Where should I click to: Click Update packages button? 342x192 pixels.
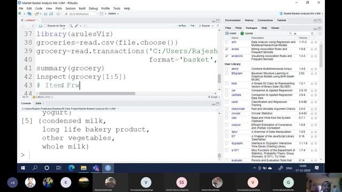coord(247,33)
